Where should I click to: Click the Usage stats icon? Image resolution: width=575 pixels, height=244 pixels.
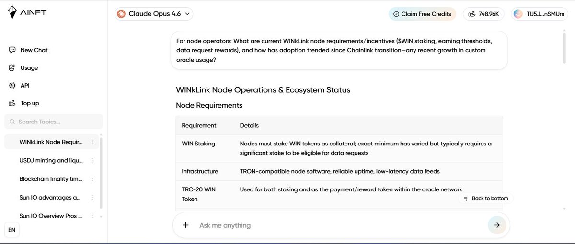tap(12, 68)
